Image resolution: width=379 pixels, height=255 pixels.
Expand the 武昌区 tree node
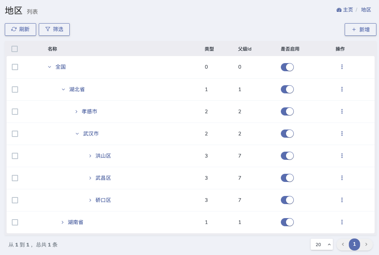pos(90,178)
